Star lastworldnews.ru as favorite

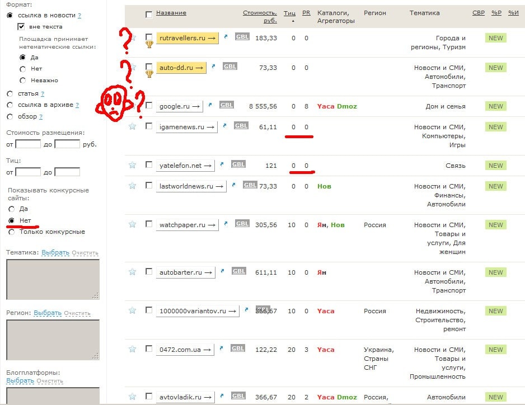pyautogui.click(x=132, y=185)
